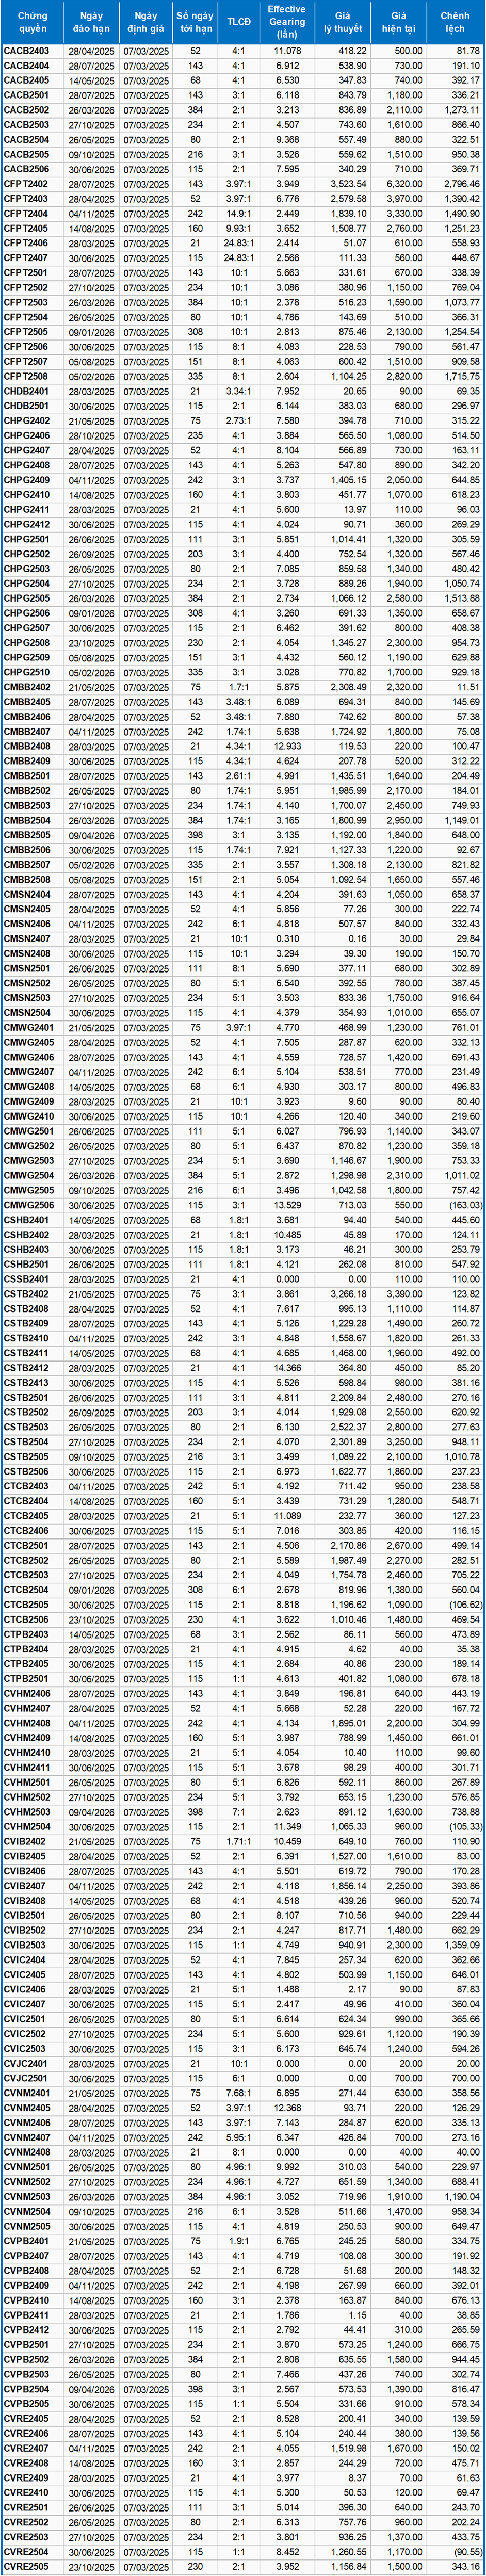This screenshot has height=2576, width=486.
Task: Select the warrant code CVPB2401
Action: point(26,2241)
